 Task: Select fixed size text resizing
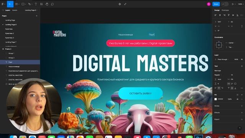tap(235, 84)
